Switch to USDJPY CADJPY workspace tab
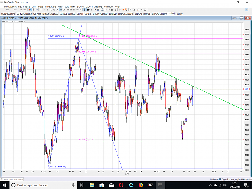This screenshot has height=189, width=252. [8, 14]
